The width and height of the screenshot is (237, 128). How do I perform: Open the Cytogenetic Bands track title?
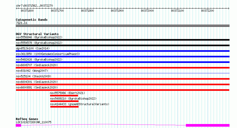(x=32, y=20)
